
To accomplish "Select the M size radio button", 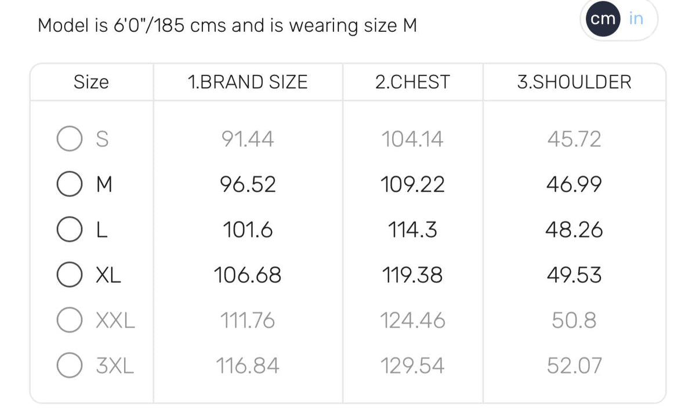I will [69, 185].
